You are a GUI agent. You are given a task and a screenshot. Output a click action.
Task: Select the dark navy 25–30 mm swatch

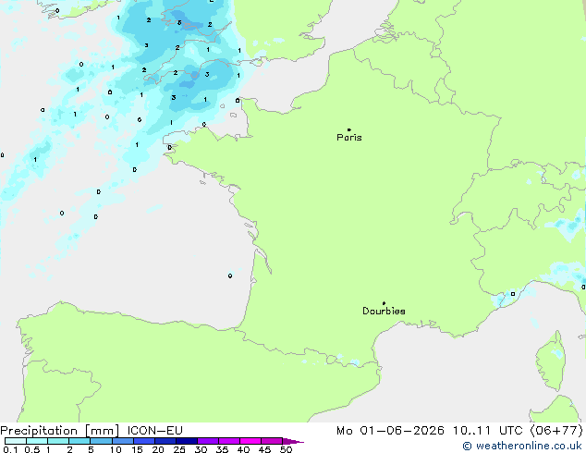187,441
